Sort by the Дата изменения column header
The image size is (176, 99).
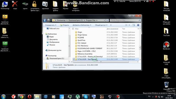(112, 29)
